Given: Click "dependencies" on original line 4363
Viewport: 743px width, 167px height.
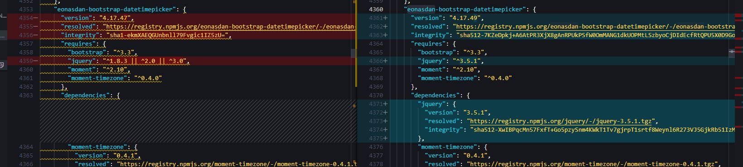Looking at the screenshot, I should [x=85, y=95].
